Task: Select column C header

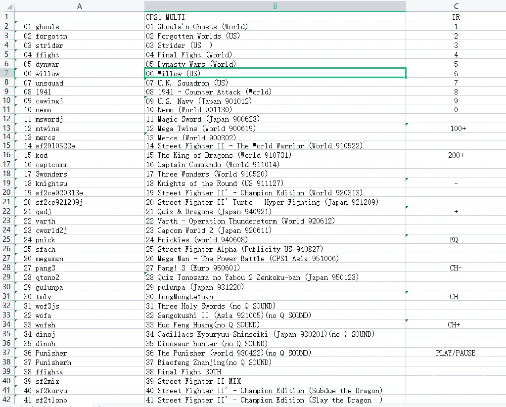Action: tap(456, 6)
